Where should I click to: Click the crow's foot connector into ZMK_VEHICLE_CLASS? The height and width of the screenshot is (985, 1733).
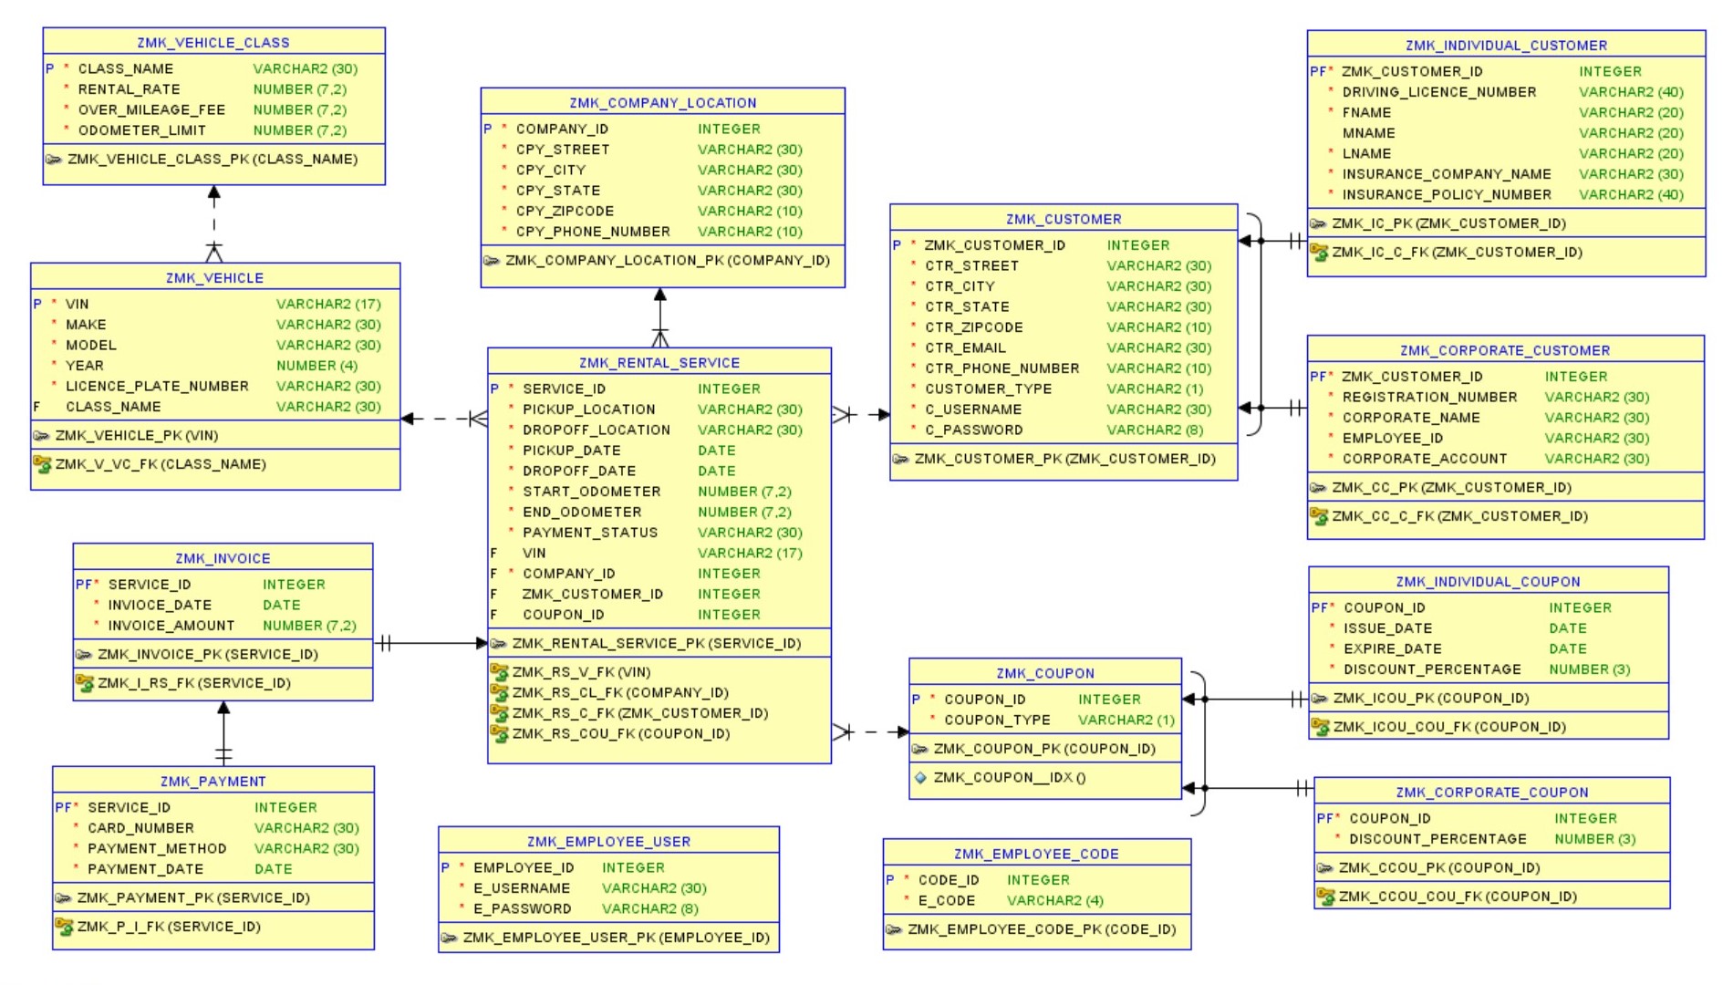[213, 193]
